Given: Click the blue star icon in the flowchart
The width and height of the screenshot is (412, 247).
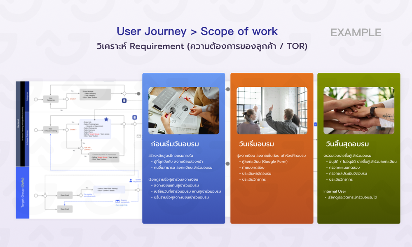Looking at the screenshot, I should coord(106,119).
